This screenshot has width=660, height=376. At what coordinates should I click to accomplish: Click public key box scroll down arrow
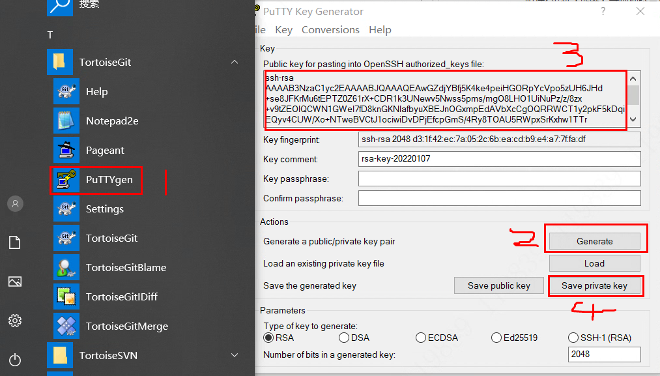[x=633, y=120]
